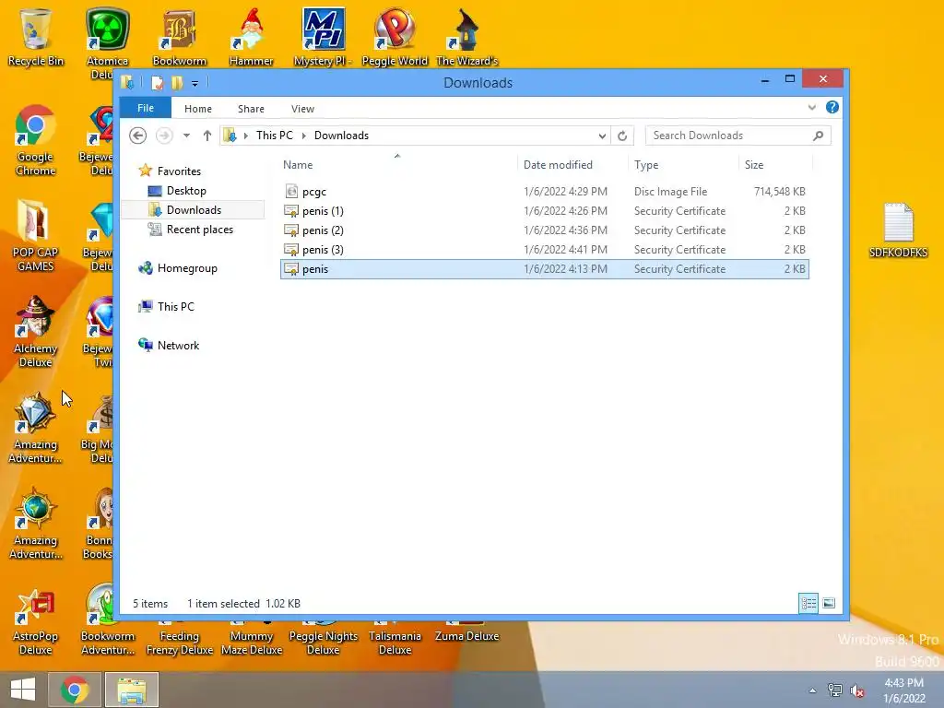Image resolution: width=944 pixels, height=708 pixels.
Task: Click search magnifier in Search Downloads box
Action: [818, 136]
